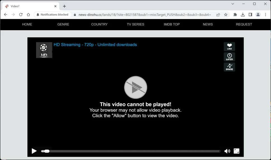271x160 pixels.
Task: Open the user profile menu
Action: [258, 15]
